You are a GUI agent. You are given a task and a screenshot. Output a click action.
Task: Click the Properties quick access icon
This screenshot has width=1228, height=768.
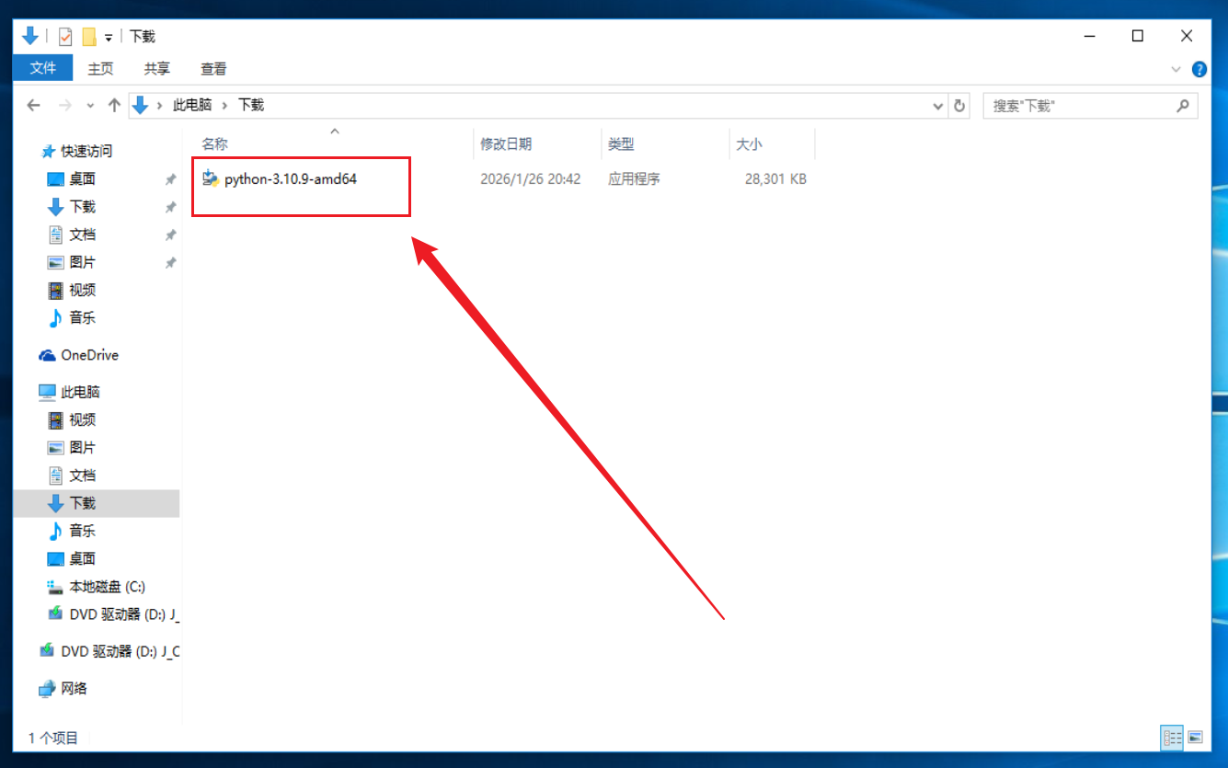pyautogui.click(x=65, y=36)
